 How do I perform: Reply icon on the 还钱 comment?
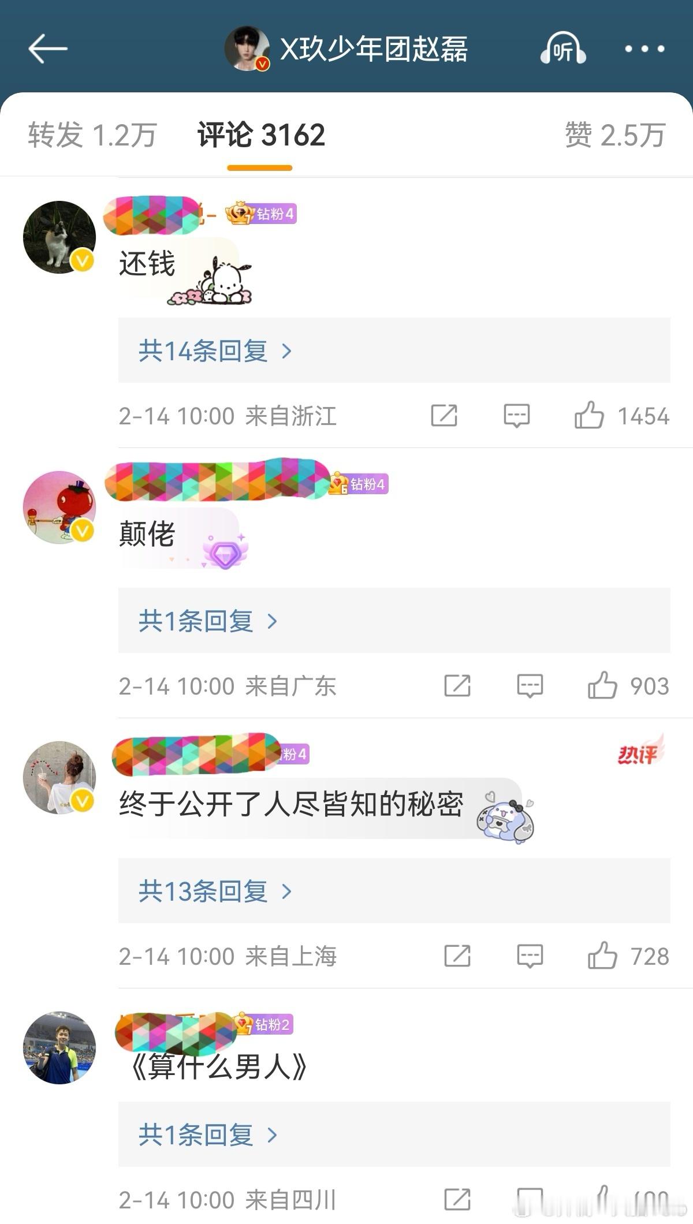tap(517, 416)
